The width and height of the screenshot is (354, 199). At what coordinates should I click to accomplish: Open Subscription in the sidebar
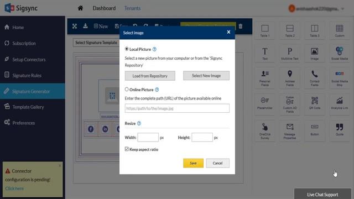click(33, 43)
